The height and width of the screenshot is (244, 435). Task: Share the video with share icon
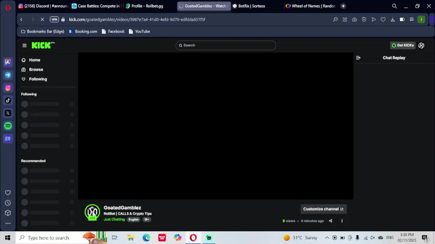[x=331, y=221]
